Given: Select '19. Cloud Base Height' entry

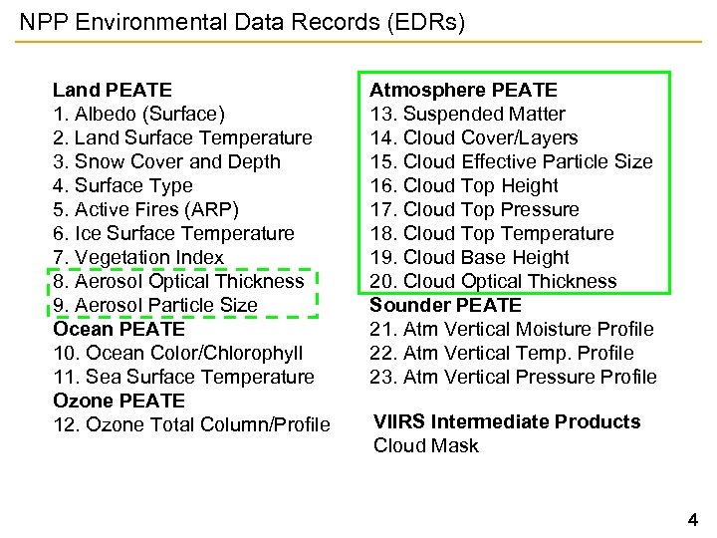Looking at the screenshot, I should tap(470, 257).
